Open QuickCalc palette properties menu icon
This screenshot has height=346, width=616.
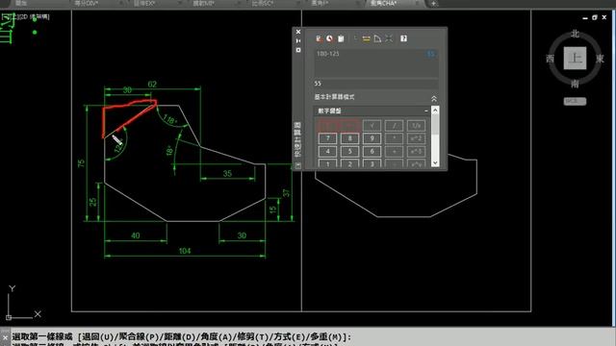click(x=298, y=50)
